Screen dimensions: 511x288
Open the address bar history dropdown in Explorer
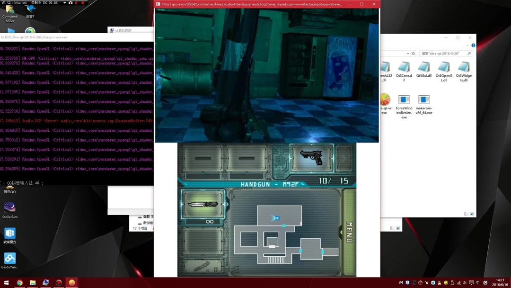point(408,54)
